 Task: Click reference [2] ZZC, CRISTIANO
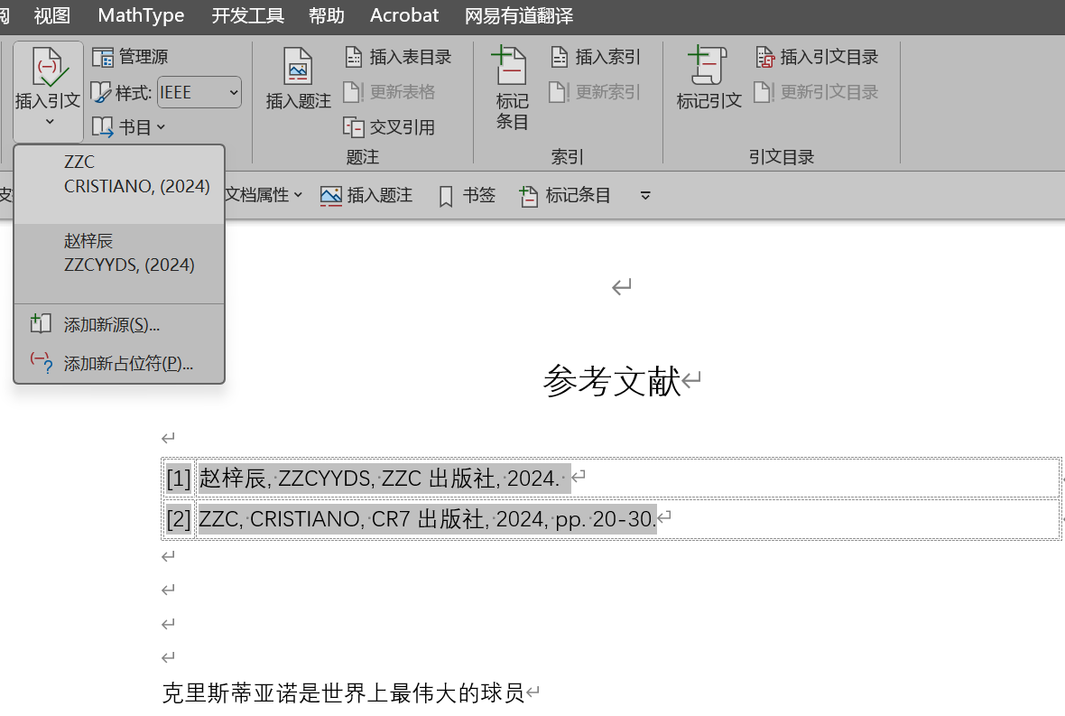pos(427,519)
